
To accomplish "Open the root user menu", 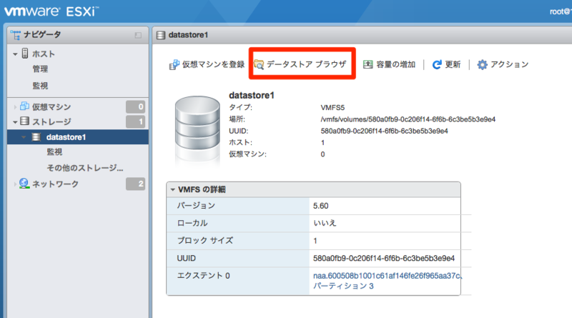I will [560, 11].
